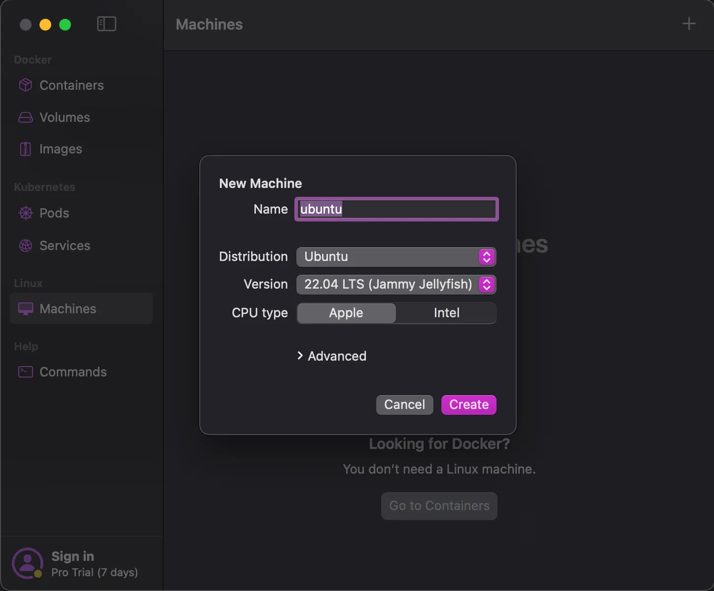Screen dimensions: 714x591
Task: Click the machine Name text field
Action: (396, 209)
